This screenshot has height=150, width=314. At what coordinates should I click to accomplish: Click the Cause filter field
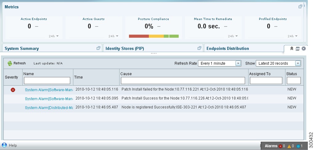click(x=183, y=80)
